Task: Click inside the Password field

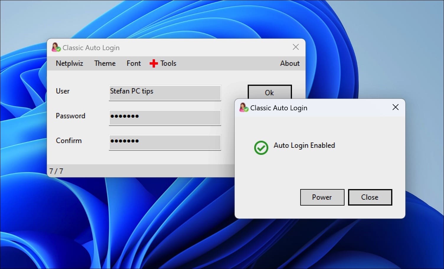Action: [x=165, y=118]
